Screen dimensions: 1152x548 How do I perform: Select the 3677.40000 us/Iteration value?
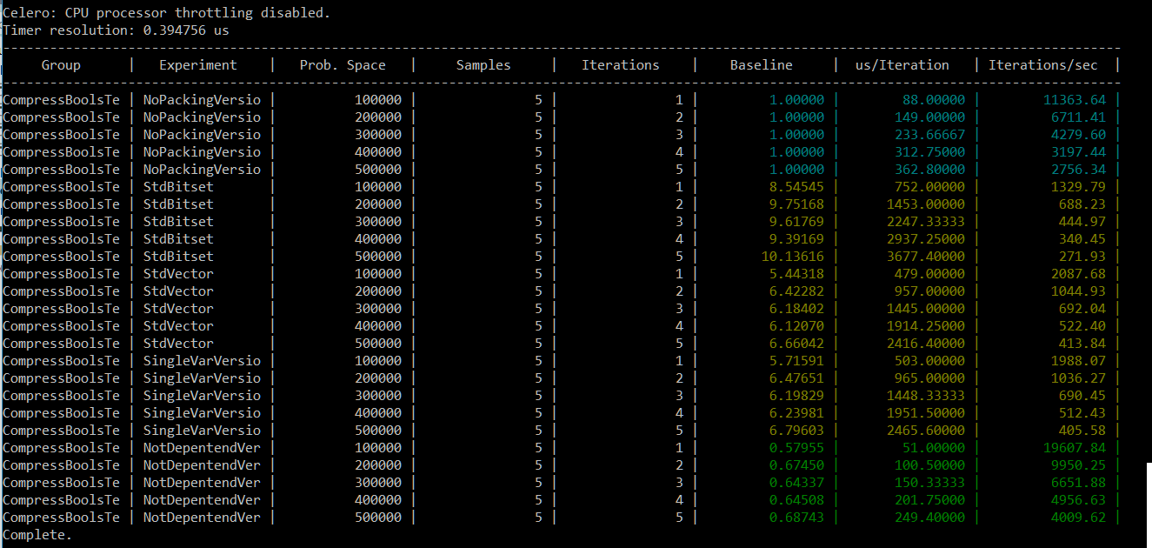(x=926, y=257)
